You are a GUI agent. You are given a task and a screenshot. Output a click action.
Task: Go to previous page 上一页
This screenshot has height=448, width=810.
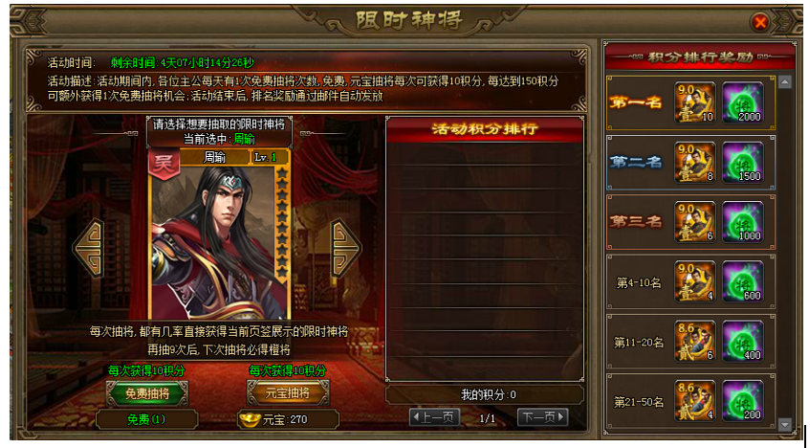[x=435, y=417]
